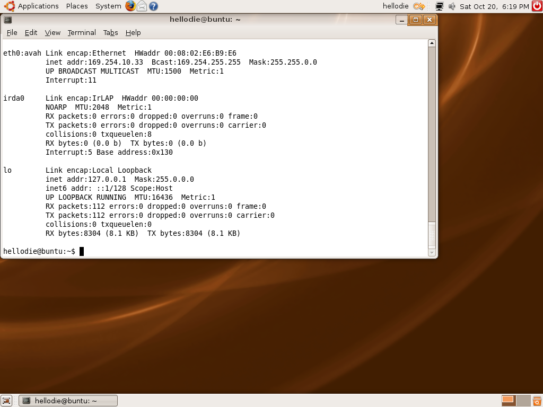The height and width of the screenshot is (407, 543).
Task: Click the volume speaker icon
Action: pyautogui.click(x=452, y=6)
